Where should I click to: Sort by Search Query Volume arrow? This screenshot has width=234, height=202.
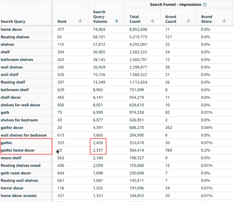tap(117, 21)
